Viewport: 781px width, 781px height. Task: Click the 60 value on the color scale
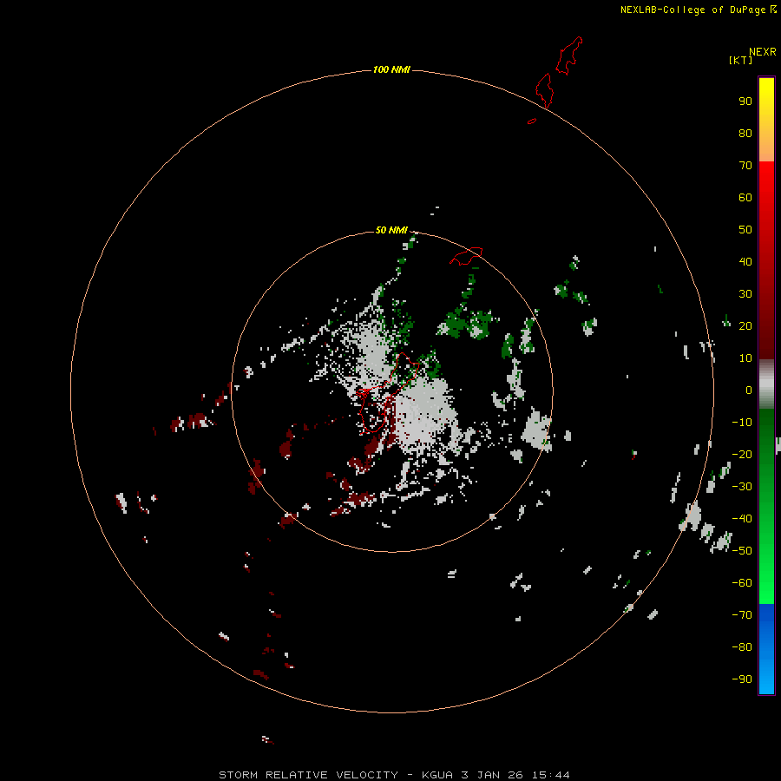[x=745, y=197]
